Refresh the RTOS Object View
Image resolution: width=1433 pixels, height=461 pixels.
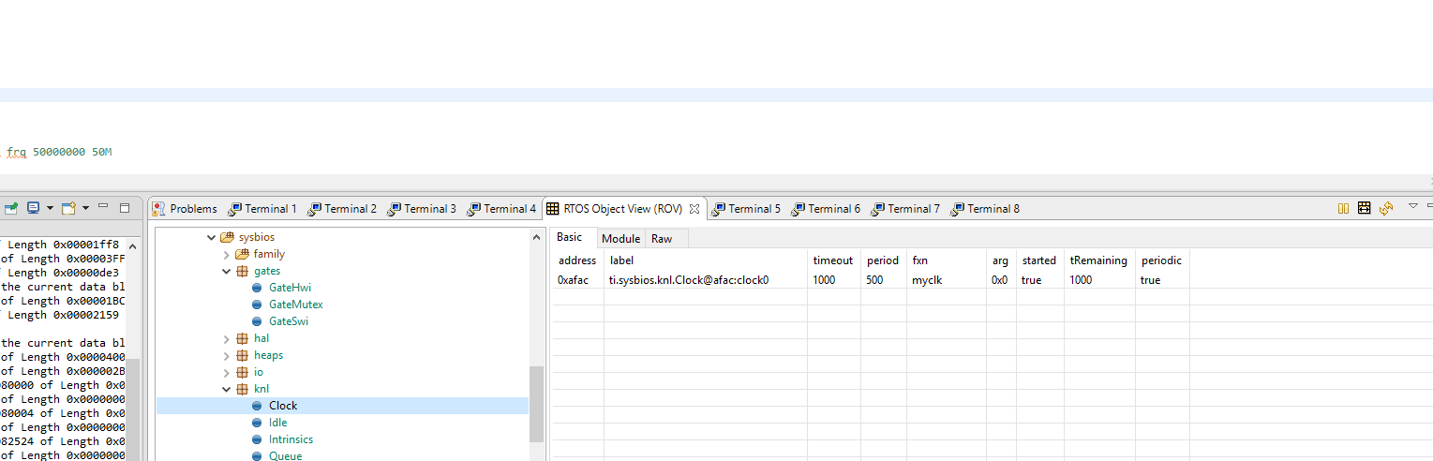(1386, 208)
